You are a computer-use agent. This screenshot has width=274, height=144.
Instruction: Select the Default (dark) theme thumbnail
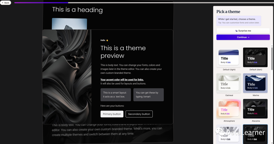[x=255, y=57]
